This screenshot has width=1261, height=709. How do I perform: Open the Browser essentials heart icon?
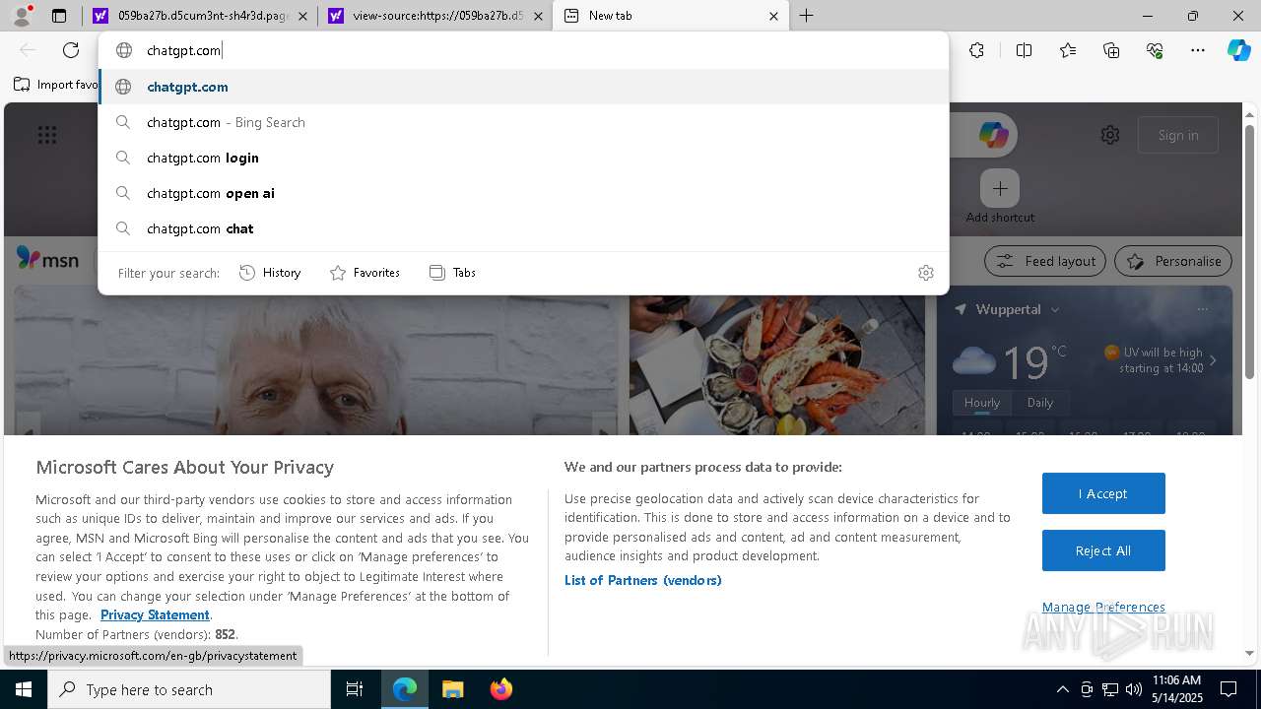point(1155,50)
